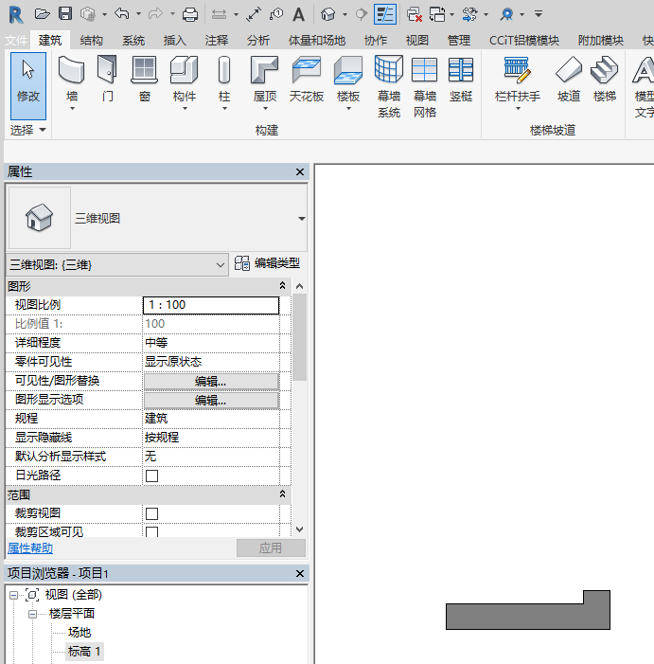Click 编辑 button for 可见性/图形替换
654x664 pixels.
(x=211, y=381)
